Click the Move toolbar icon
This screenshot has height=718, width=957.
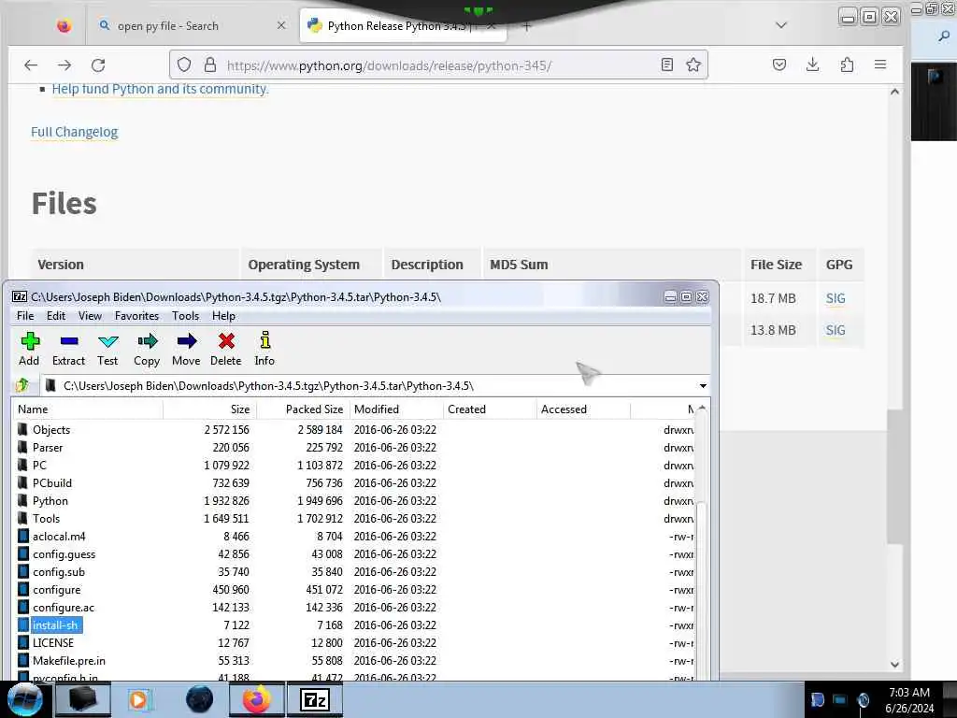[186, 350]
